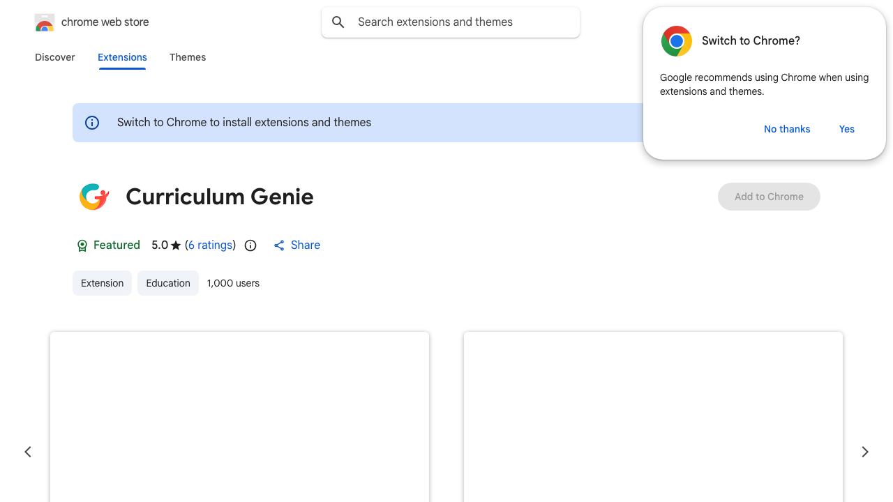The width and height of the screenshot is (893, 502).
Task: Click the Featured badge icon
Action: 82,245
